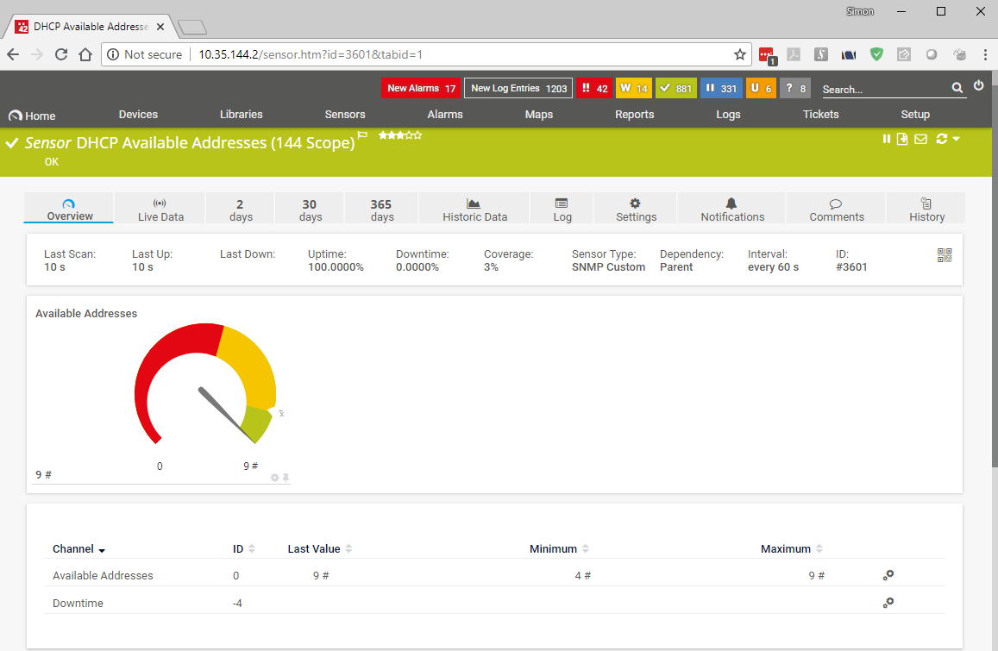Open gauge settings gear icon
Screen dimensions: 998x651
pos(275,478)
